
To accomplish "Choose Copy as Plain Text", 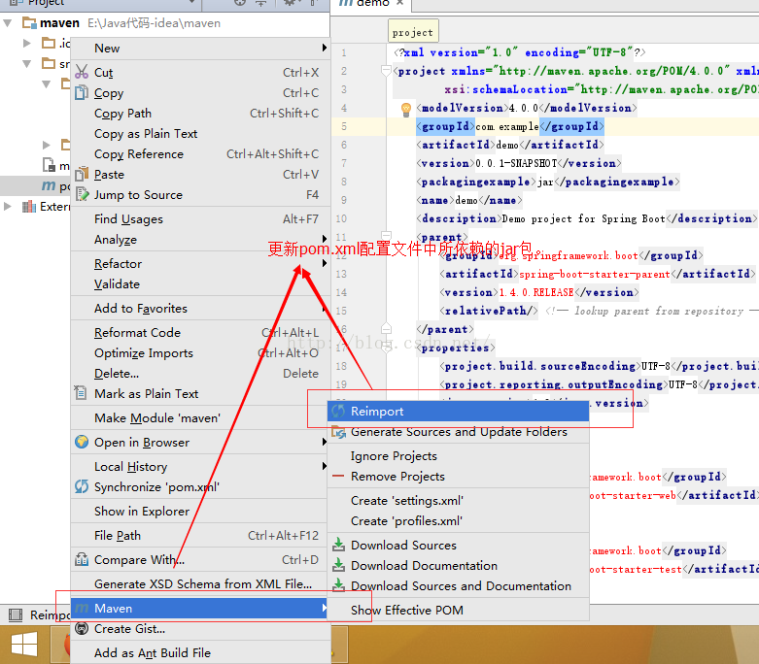I will point(200,133).
